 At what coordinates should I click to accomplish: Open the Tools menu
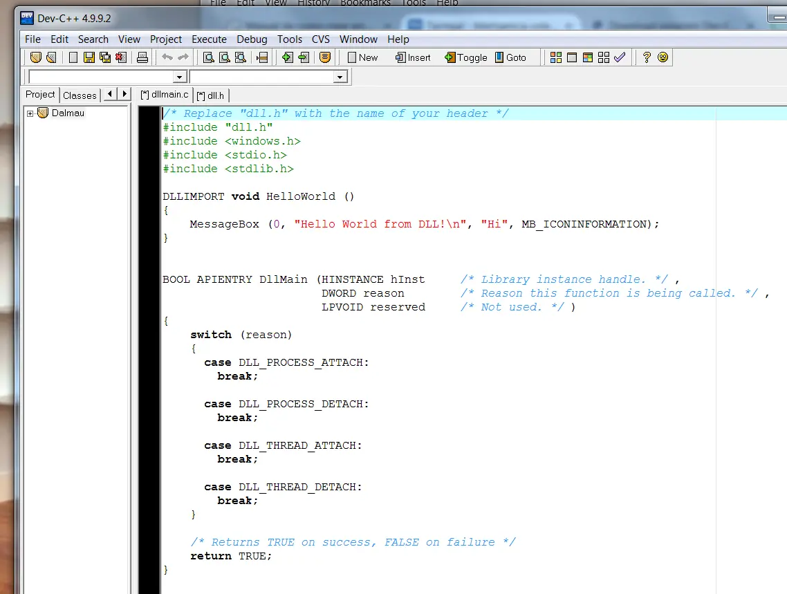point(290,39)
